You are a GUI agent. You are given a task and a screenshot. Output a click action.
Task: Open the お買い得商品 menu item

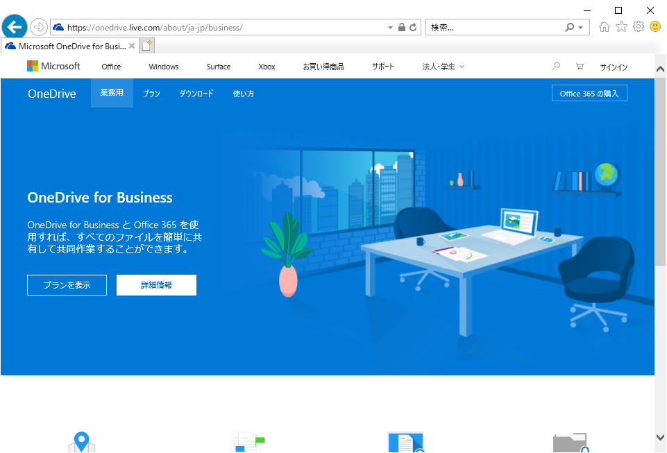pos(323,67)
